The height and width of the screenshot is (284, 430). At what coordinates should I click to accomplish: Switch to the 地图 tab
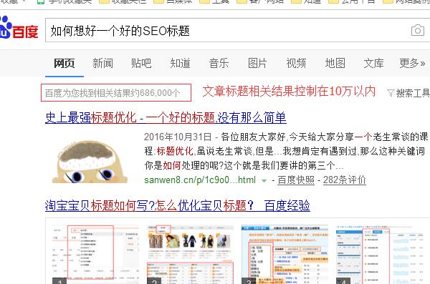coord(335,63)
